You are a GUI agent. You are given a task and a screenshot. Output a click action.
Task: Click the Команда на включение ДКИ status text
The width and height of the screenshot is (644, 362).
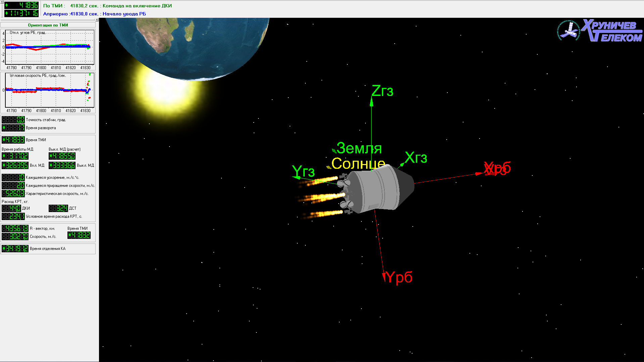[137, 6]
